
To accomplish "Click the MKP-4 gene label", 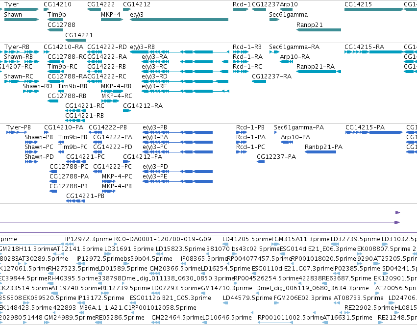I will pos(111,15).
